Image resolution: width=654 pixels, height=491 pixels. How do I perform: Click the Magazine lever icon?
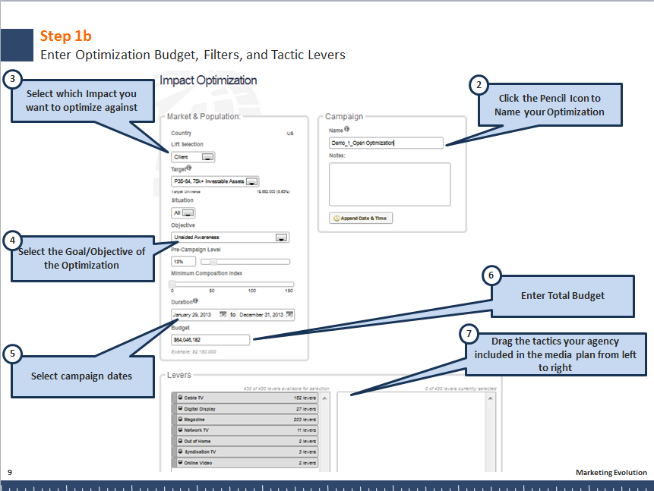(x=180, y=419)
